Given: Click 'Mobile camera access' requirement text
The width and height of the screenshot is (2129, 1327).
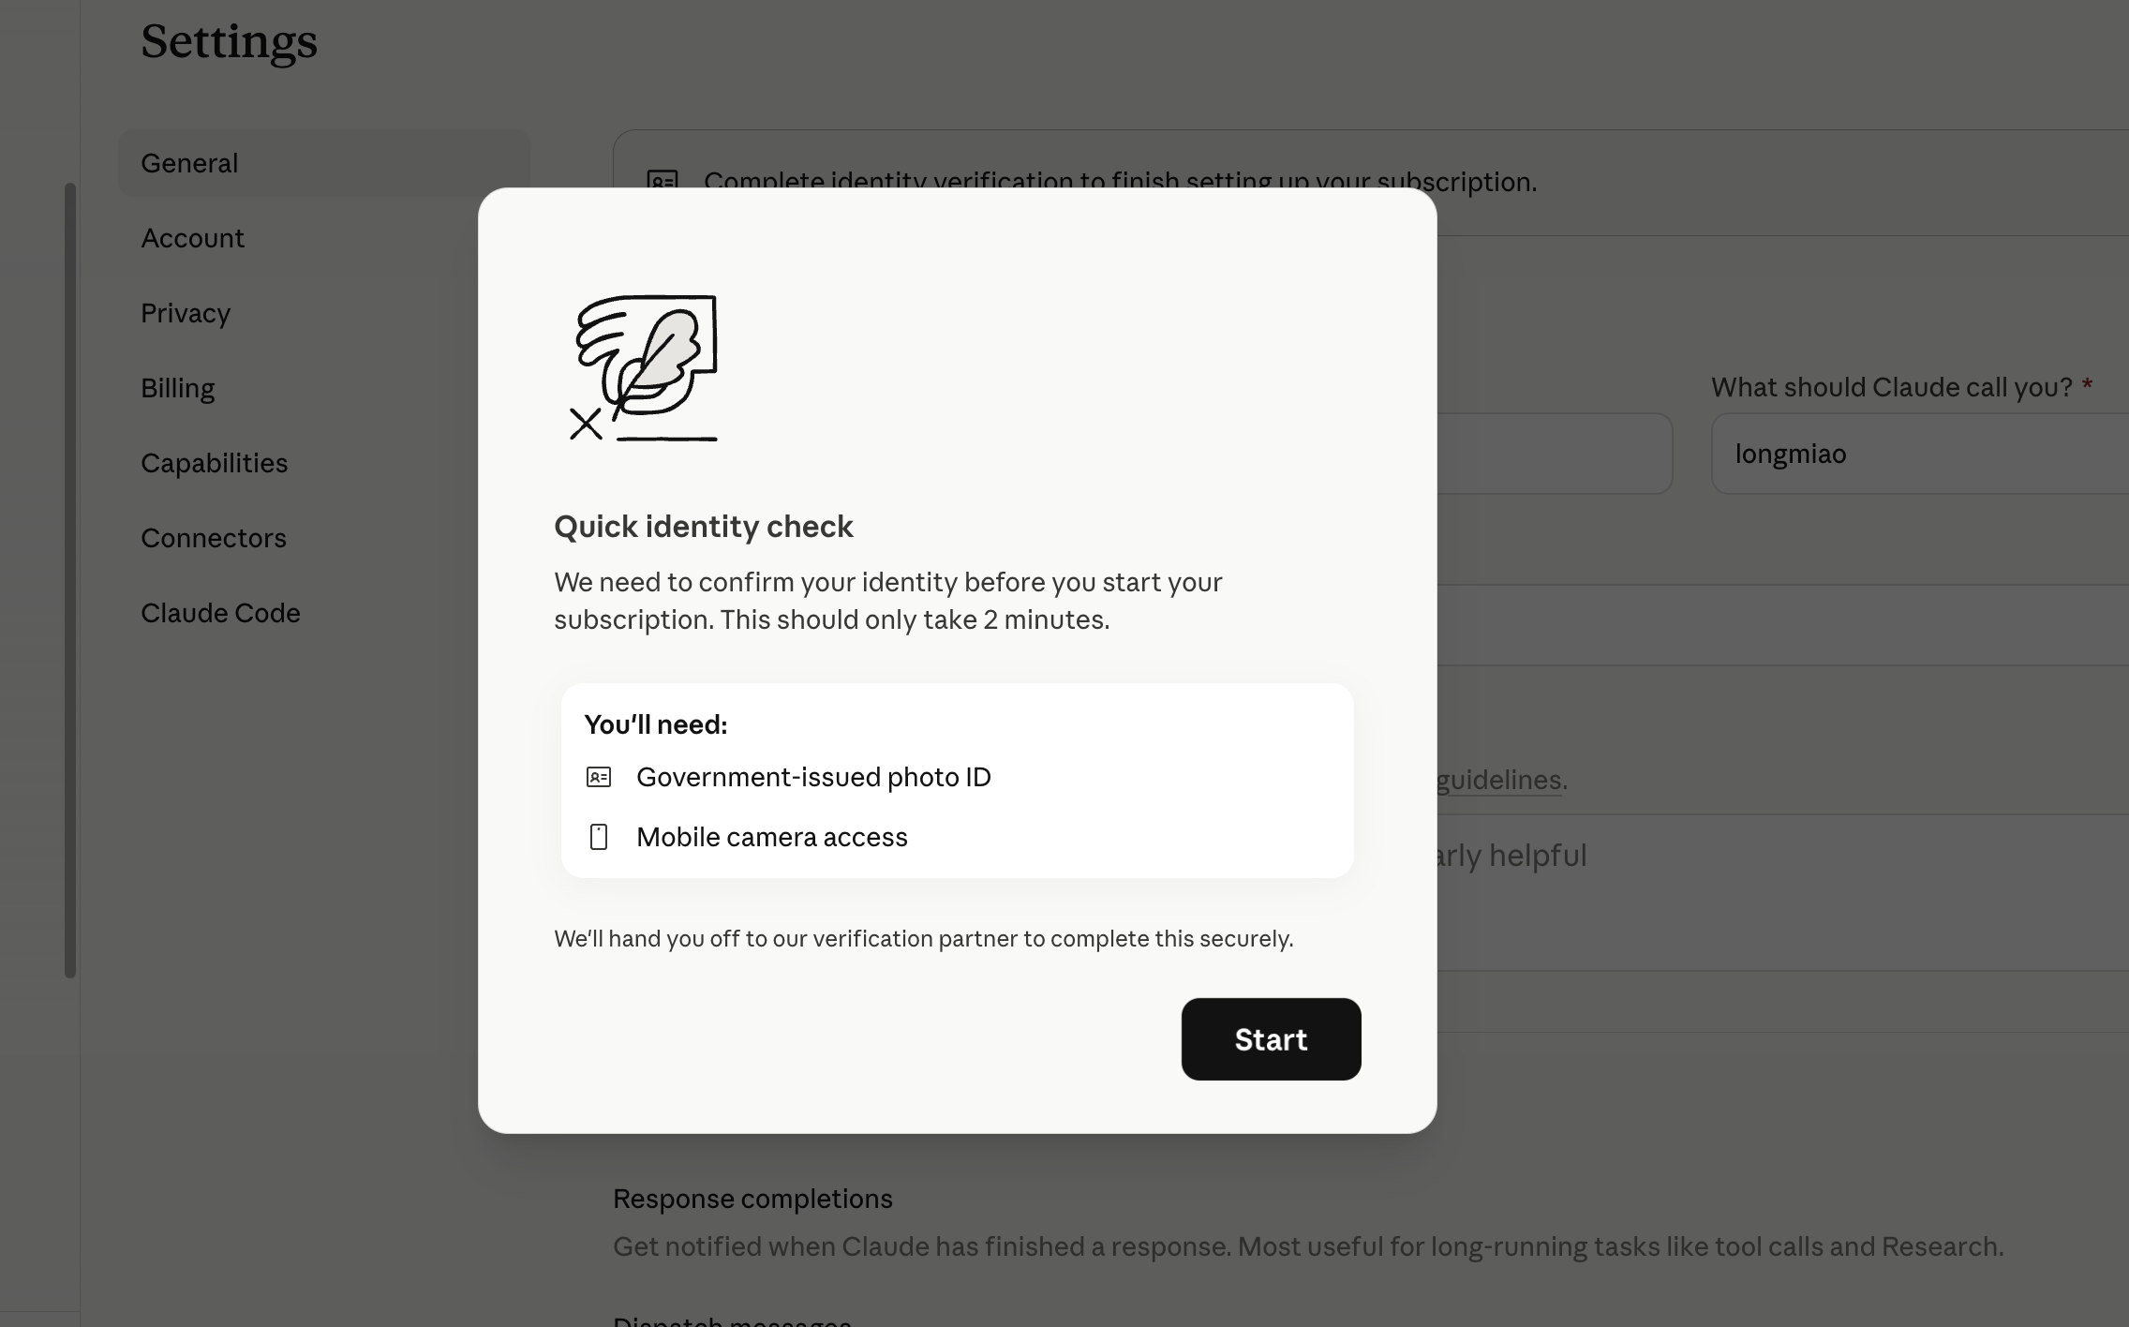Looking at the screenshot, I should [772, 837].
